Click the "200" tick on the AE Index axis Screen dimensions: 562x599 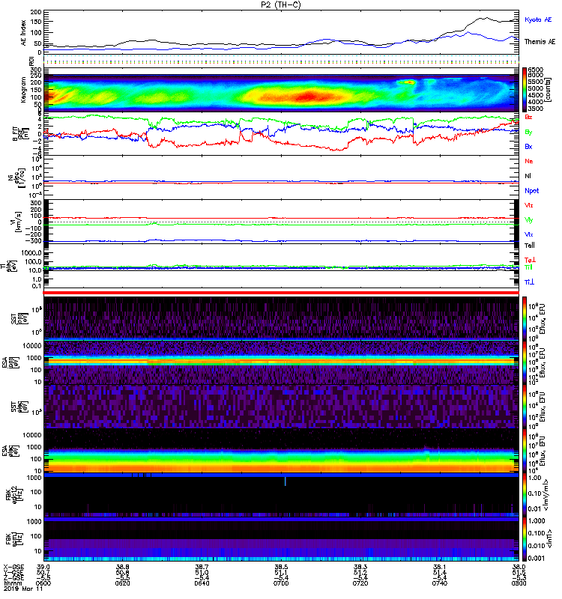coord(36,12)
